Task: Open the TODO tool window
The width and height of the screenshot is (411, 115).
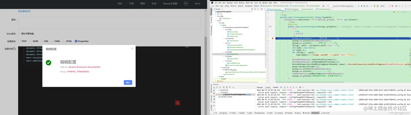Action: (269, 113)
